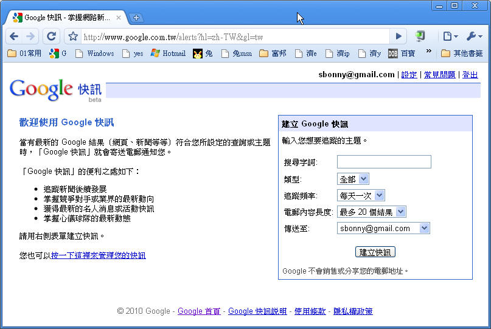The image size is (491, 329).
Task: Show more bookmarks with the chevron
Action: (x=429, y=51)
